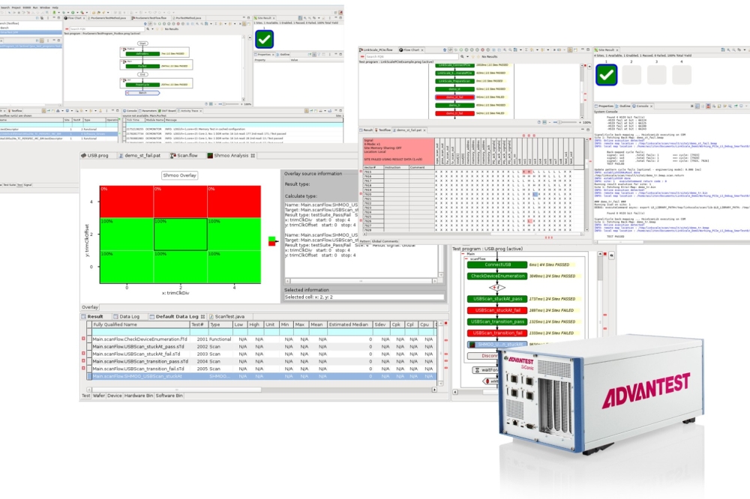Screen dimensions: 750x499
Task: Click the green-red shmoo legend swatch
Action: click(x=271, y=241)
